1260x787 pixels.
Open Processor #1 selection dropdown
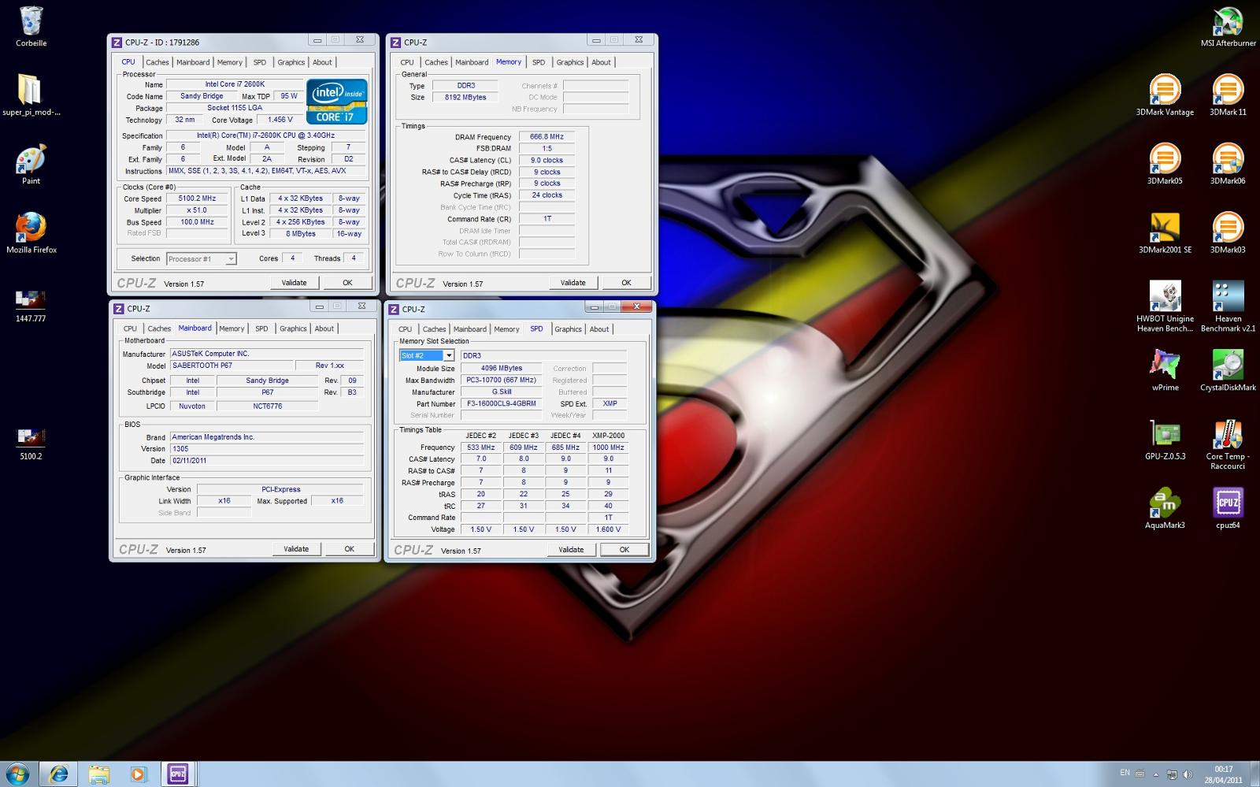click(201, 258)
